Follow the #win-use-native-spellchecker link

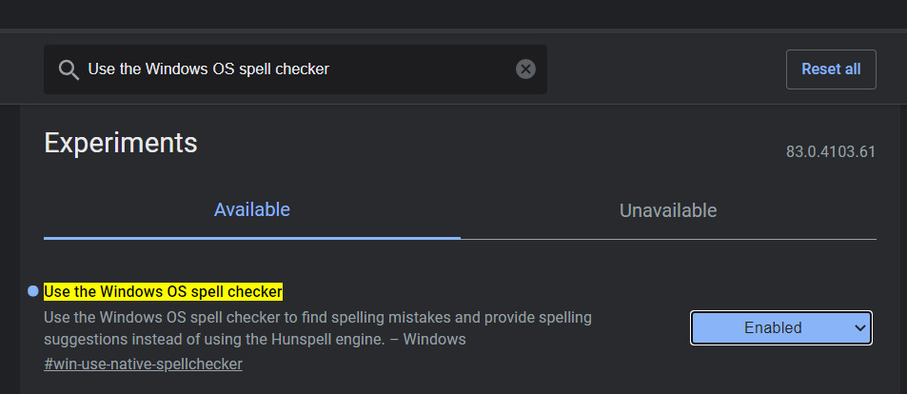[x=143, y=364]
